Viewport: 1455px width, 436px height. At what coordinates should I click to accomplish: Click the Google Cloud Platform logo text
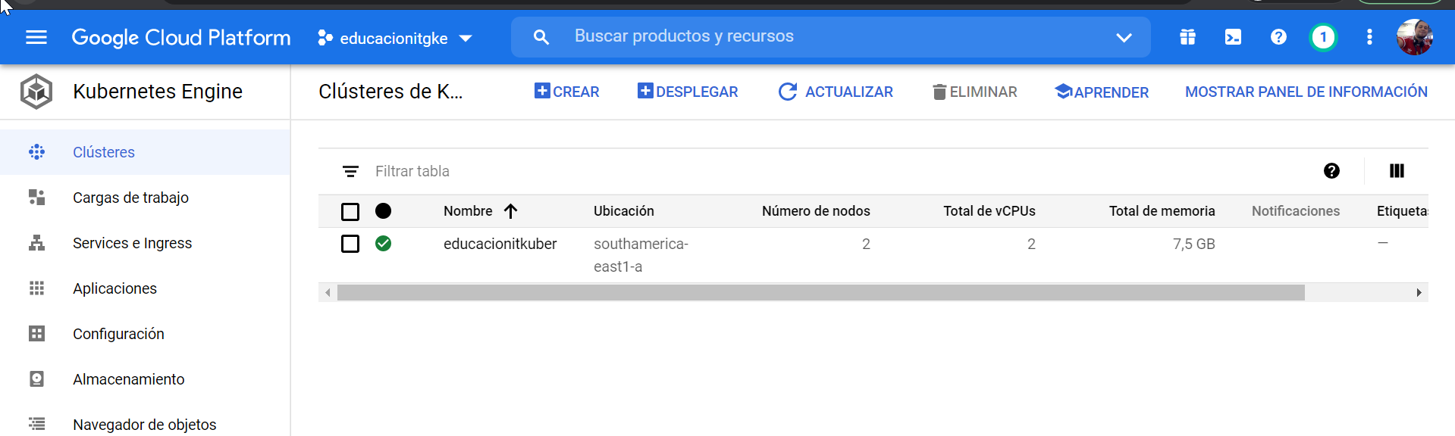[x=181, y=37]
